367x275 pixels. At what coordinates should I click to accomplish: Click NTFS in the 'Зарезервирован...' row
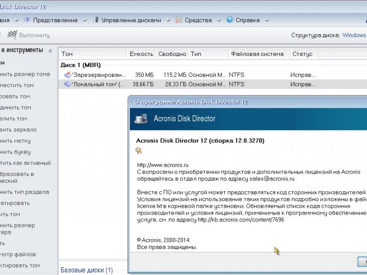pyautogui.click(x=237, y=75)
